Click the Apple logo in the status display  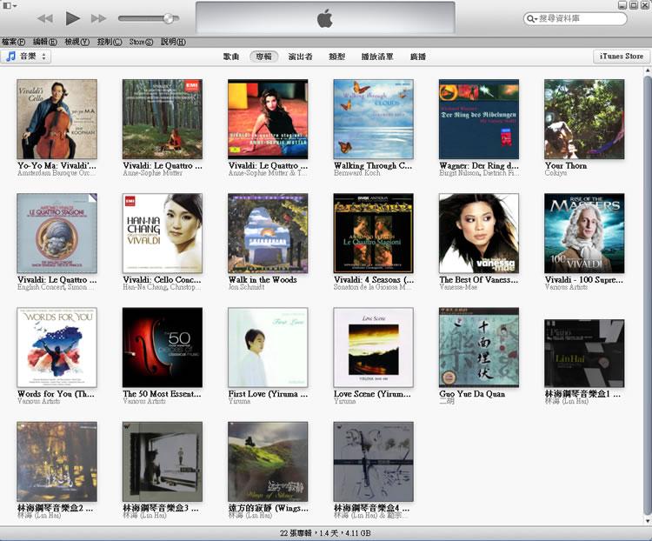coord(325,19)
